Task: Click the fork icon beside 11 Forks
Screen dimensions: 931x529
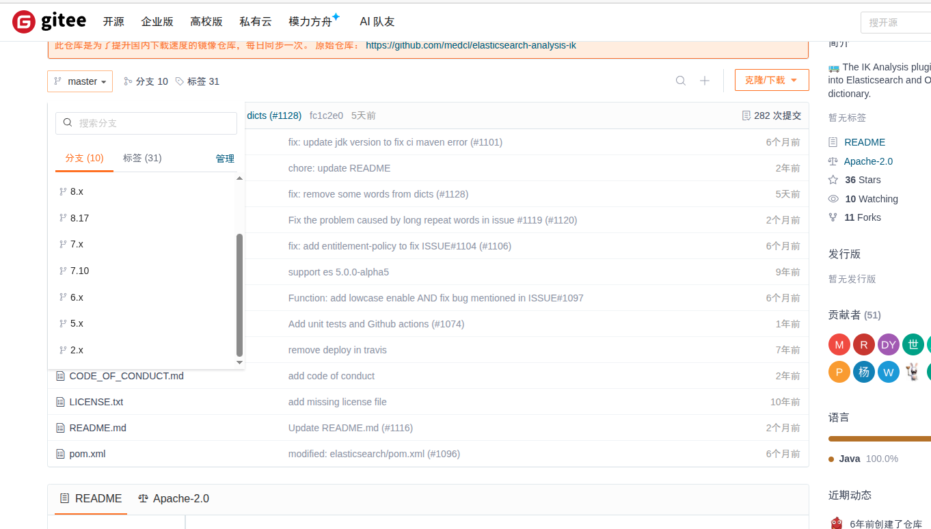Action: 833,217
